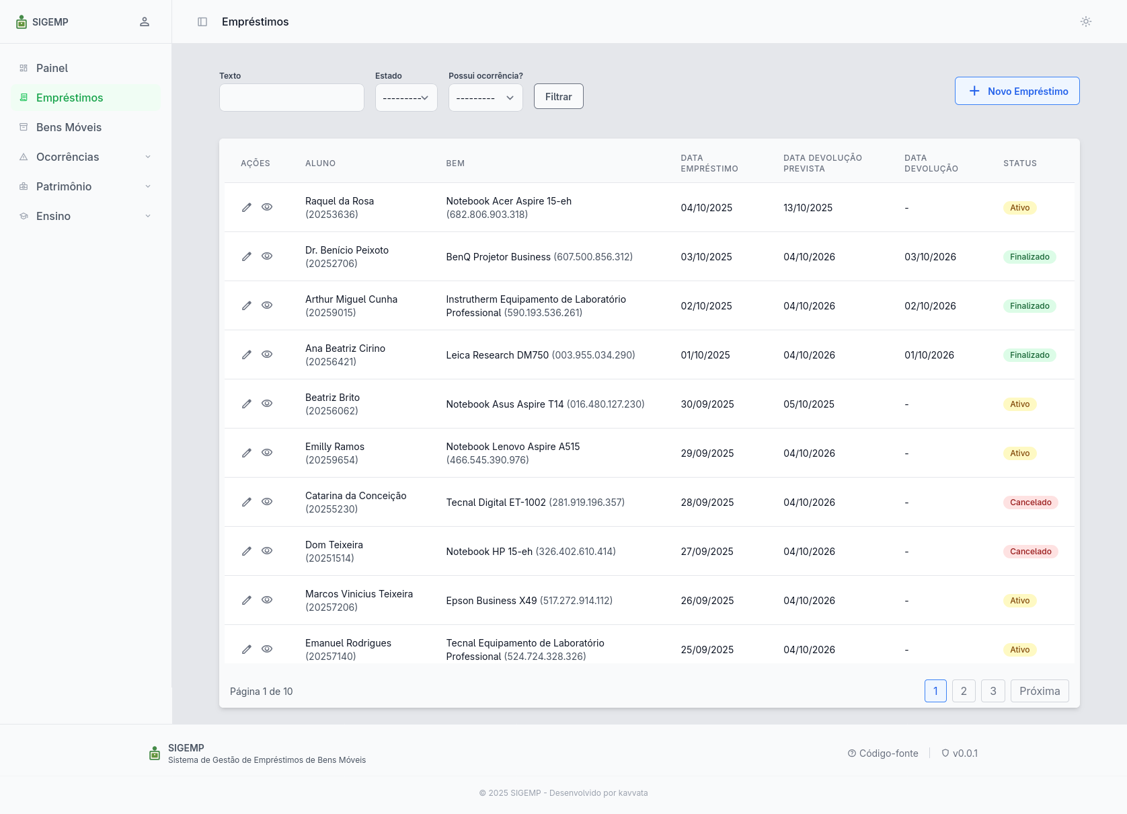Click the Ativo badge for Raquel da Rosa
Viewport: 1127px width, 814px height.
(1020, 208)
